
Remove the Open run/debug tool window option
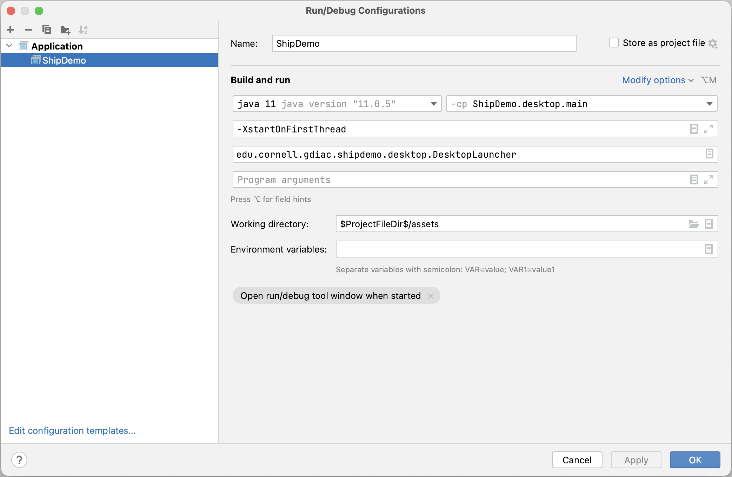[x=431, y=296]
